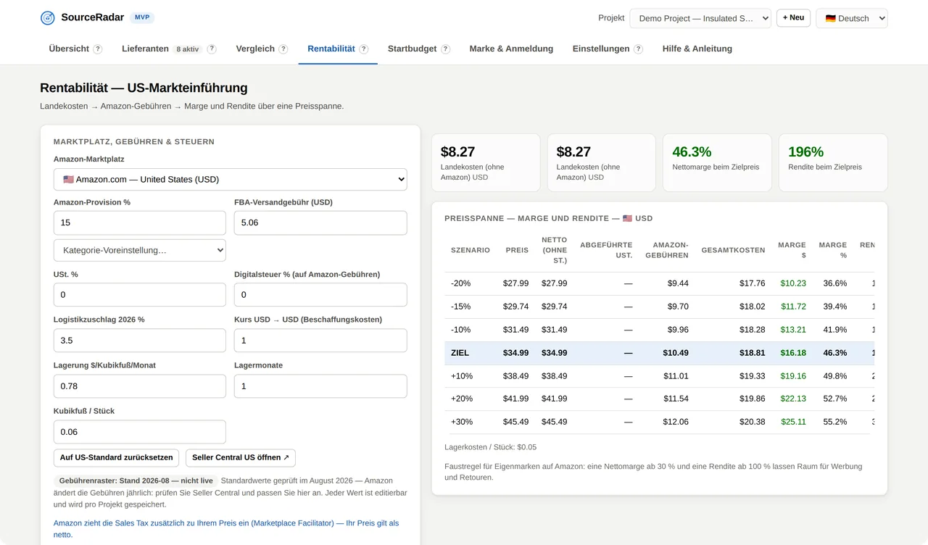928x545 pixels.
Task: Select the +10% scenario row label
Action: (x=462, y=376)
